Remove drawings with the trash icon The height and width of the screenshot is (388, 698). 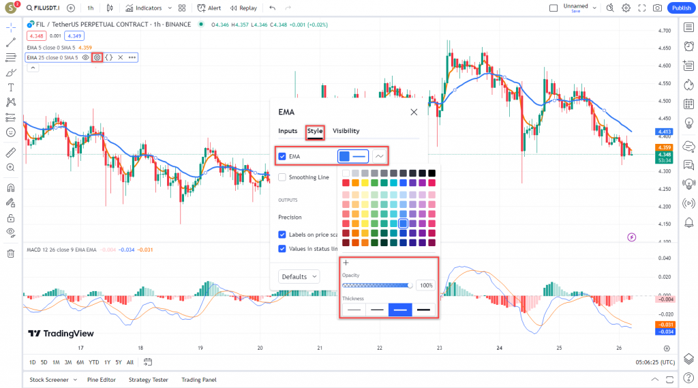tap(11, 254)
